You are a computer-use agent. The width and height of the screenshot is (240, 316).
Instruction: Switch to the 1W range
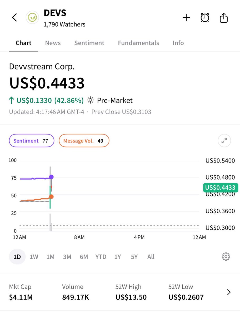(x=34, y=257)
